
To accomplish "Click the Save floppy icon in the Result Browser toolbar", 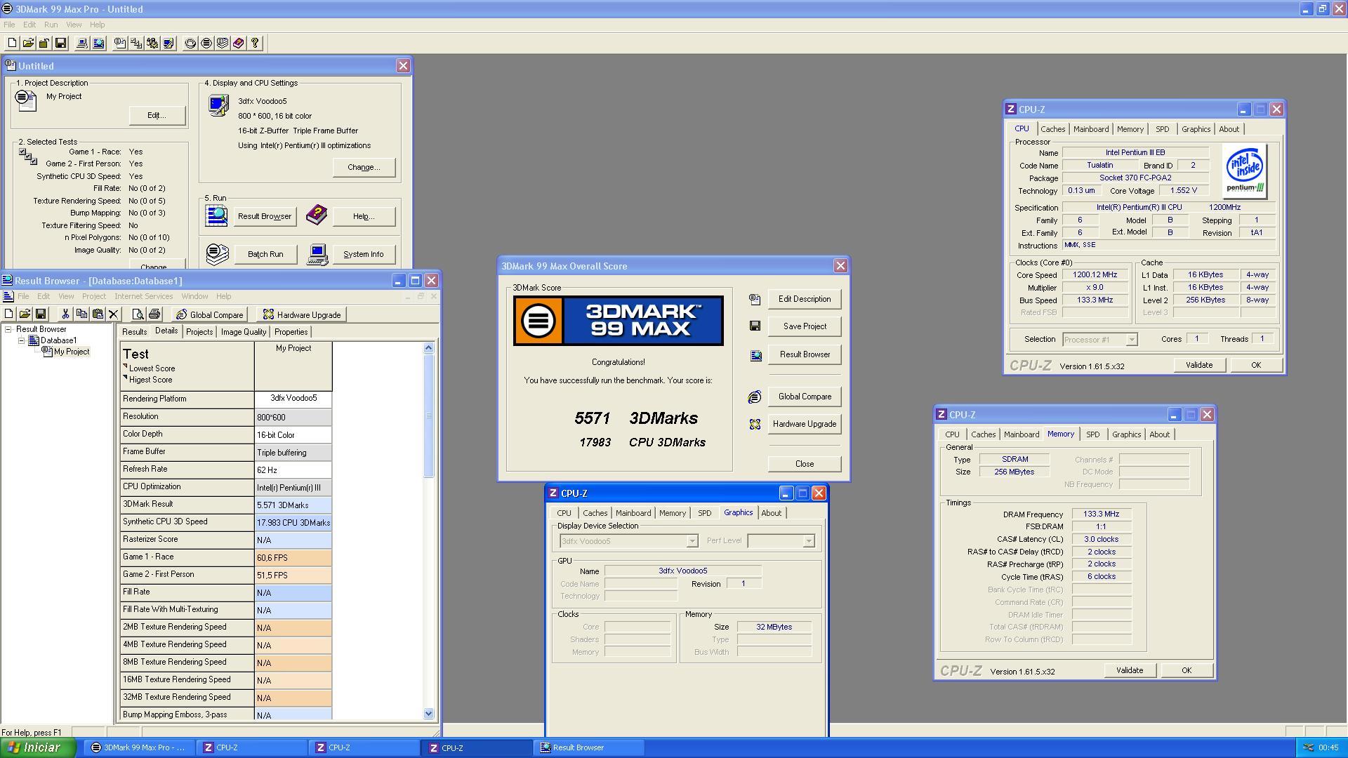I will click(x=41, y=314).
